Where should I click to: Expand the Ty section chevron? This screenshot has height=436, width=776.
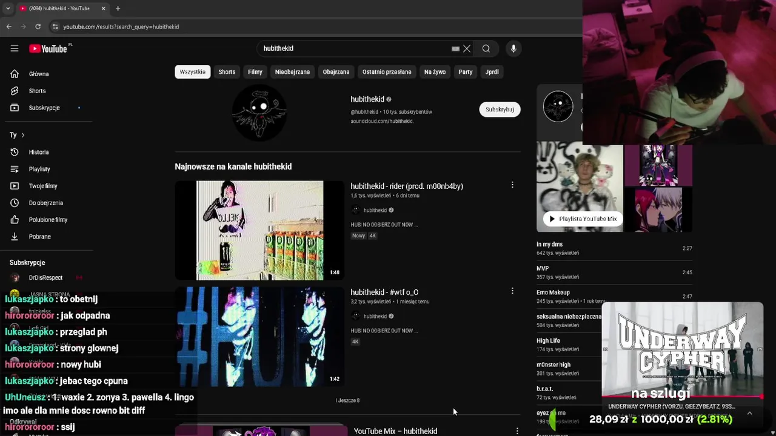point(22,135)
